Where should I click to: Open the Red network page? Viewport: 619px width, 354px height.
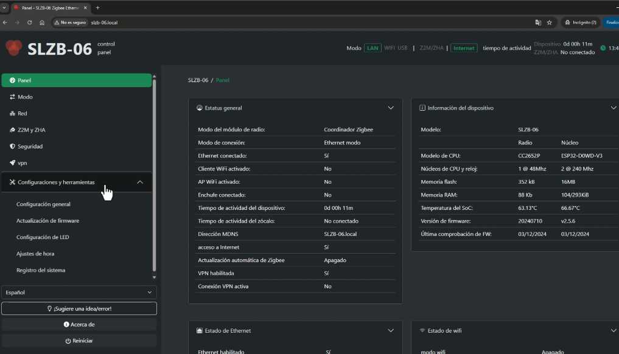21,113
